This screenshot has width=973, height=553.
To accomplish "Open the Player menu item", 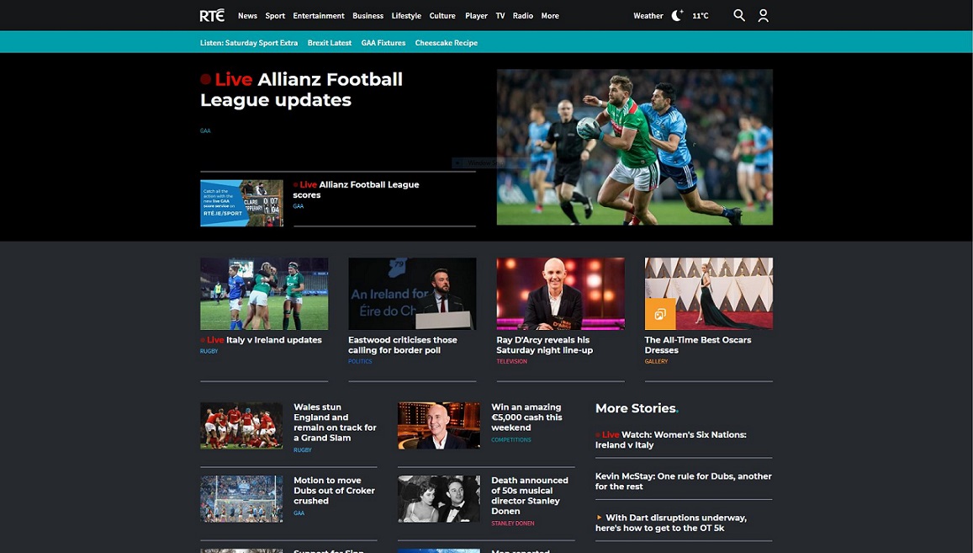I will click(x=476, y=16).
